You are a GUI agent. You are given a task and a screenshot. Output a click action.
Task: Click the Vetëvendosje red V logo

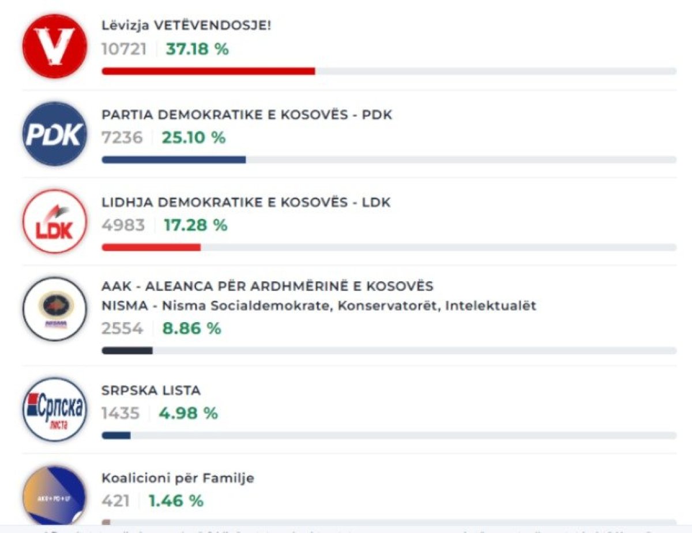pyautogui.click(x=55, y=46)
